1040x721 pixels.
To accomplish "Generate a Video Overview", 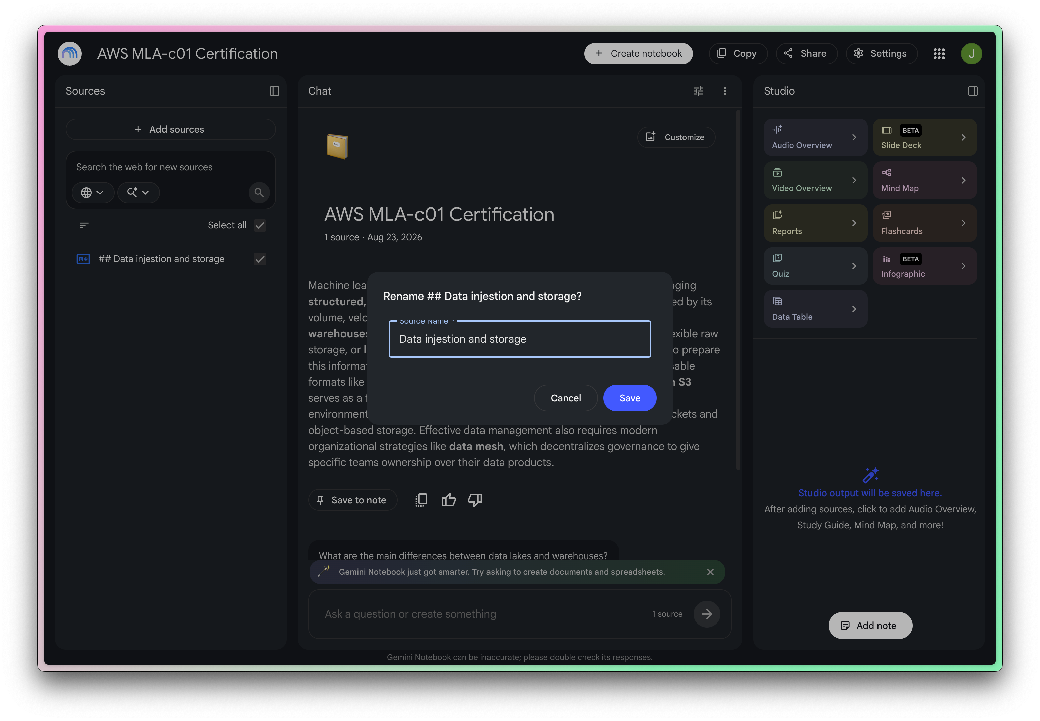I will [x=815, y=180].
